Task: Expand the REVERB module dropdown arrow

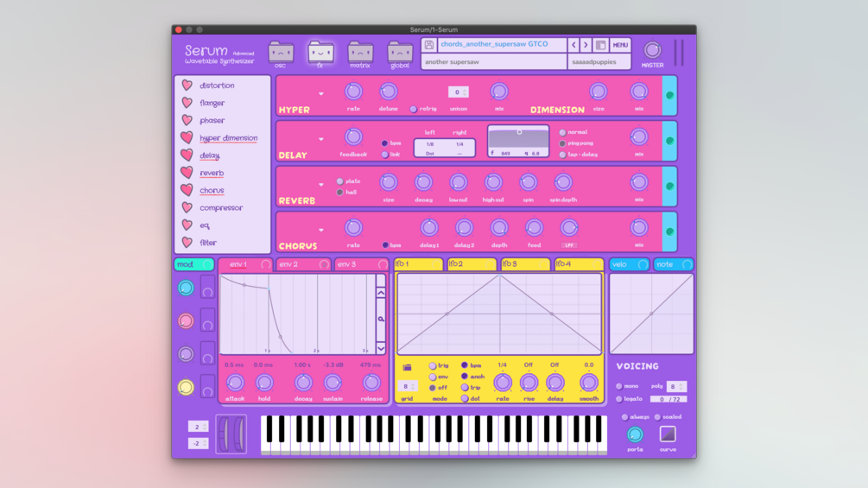Action: [321, 185]
